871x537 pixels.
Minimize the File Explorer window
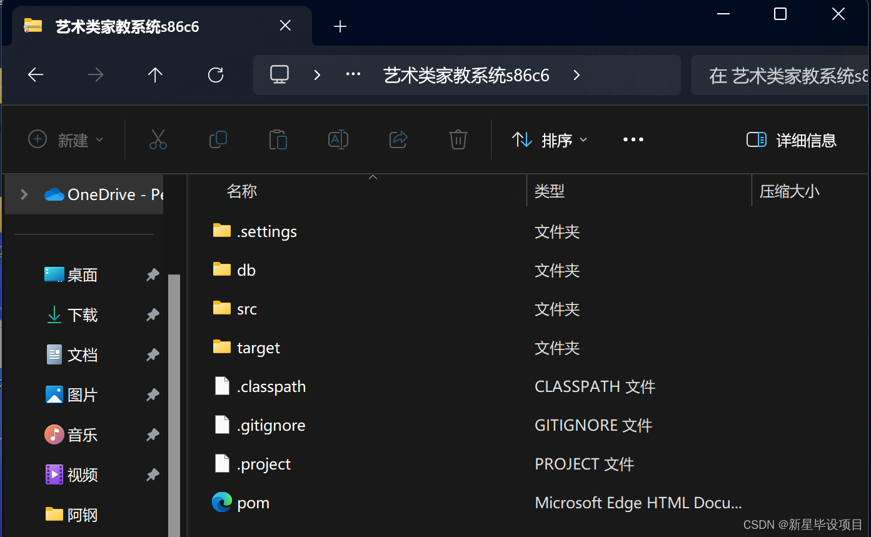point(723,14)
